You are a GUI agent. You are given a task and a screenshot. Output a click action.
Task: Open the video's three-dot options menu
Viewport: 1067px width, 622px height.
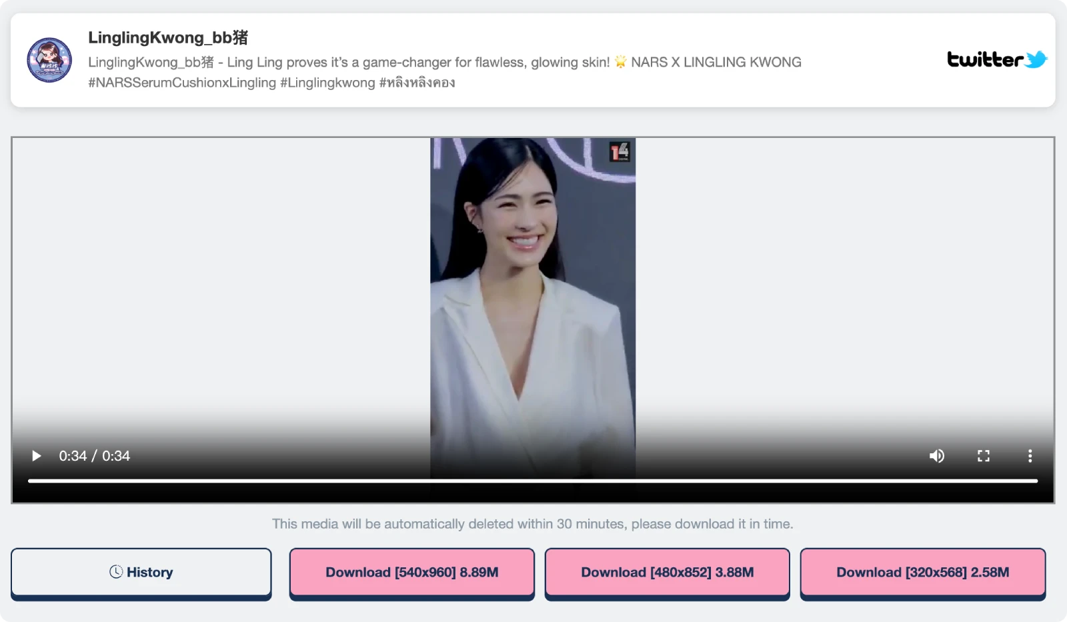click(1030, 456)
